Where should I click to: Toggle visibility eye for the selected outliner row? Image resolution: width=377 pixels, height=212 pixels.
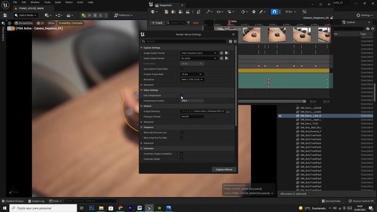click(280, 116)
